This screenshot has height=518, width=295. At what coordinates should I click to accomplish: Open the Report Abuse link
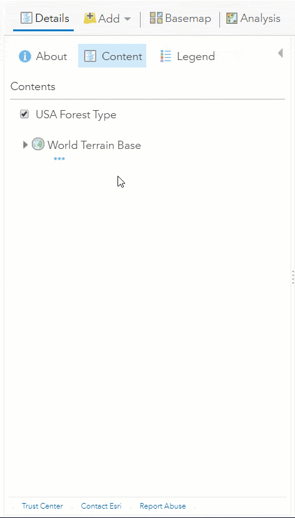click(x=162, y=505)
